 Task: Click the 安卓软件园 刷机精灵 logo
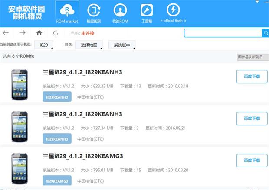(x=26, y=13)
